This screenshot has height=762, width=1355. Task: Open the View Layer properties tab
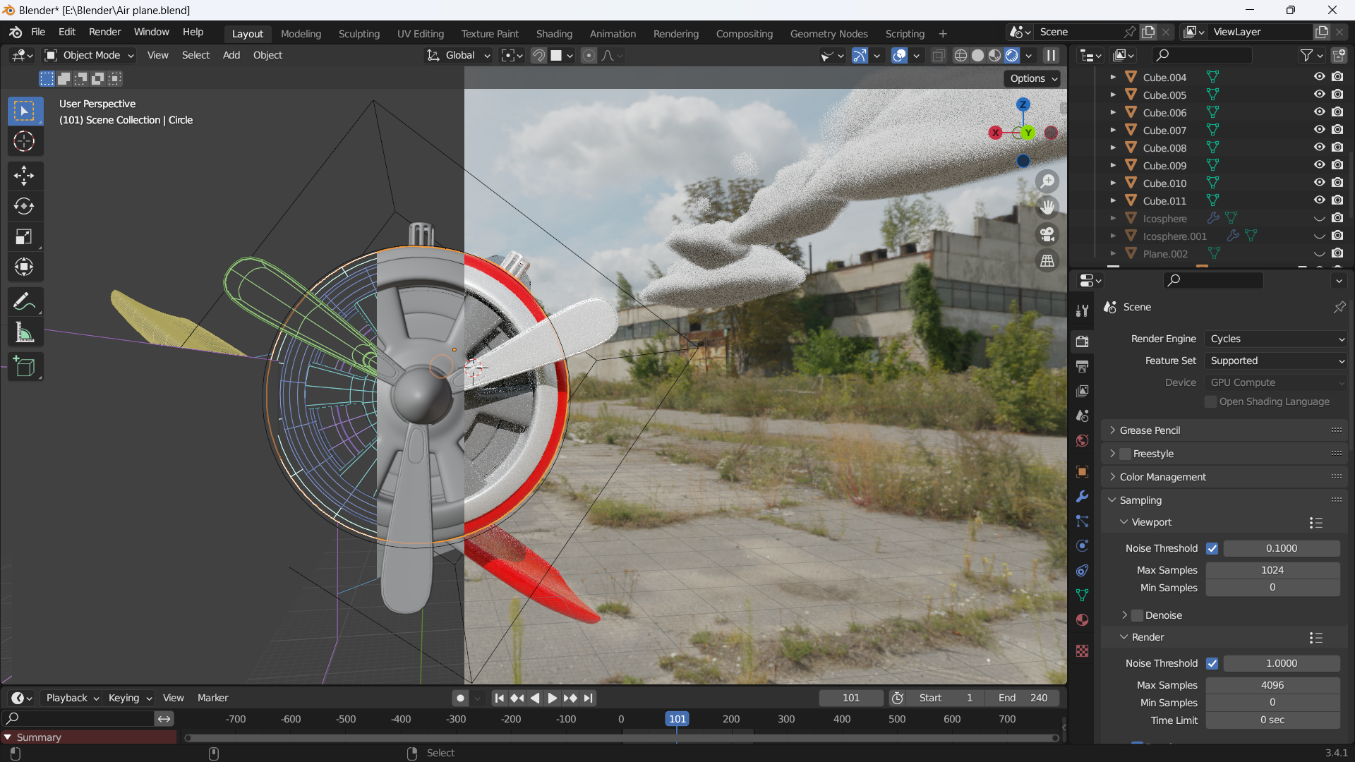[x=1082, y=391]
